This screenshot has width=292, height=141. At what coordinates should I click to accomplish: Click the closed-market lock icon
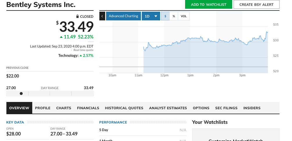78,17
